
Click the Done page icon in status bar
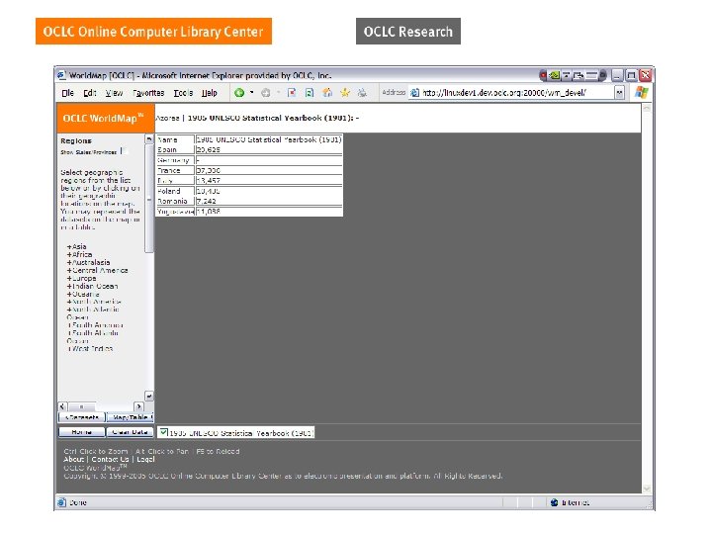(x=61, y=502)
